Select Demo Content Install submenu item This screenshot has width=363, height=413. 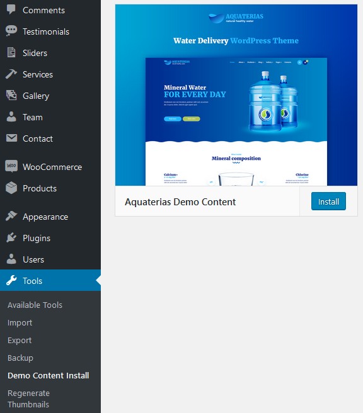click(x=49, y=376)
